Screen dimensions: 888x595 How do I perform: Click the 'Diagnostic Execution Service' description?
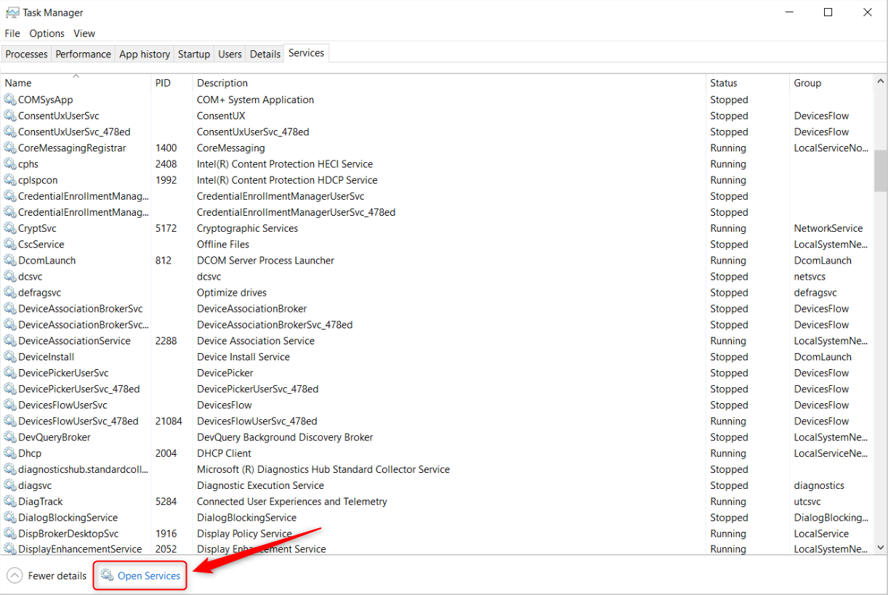(261, 485)
